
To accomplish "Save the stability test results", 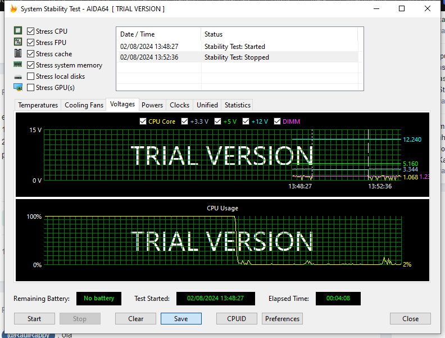I will click(x=181, y=319).
